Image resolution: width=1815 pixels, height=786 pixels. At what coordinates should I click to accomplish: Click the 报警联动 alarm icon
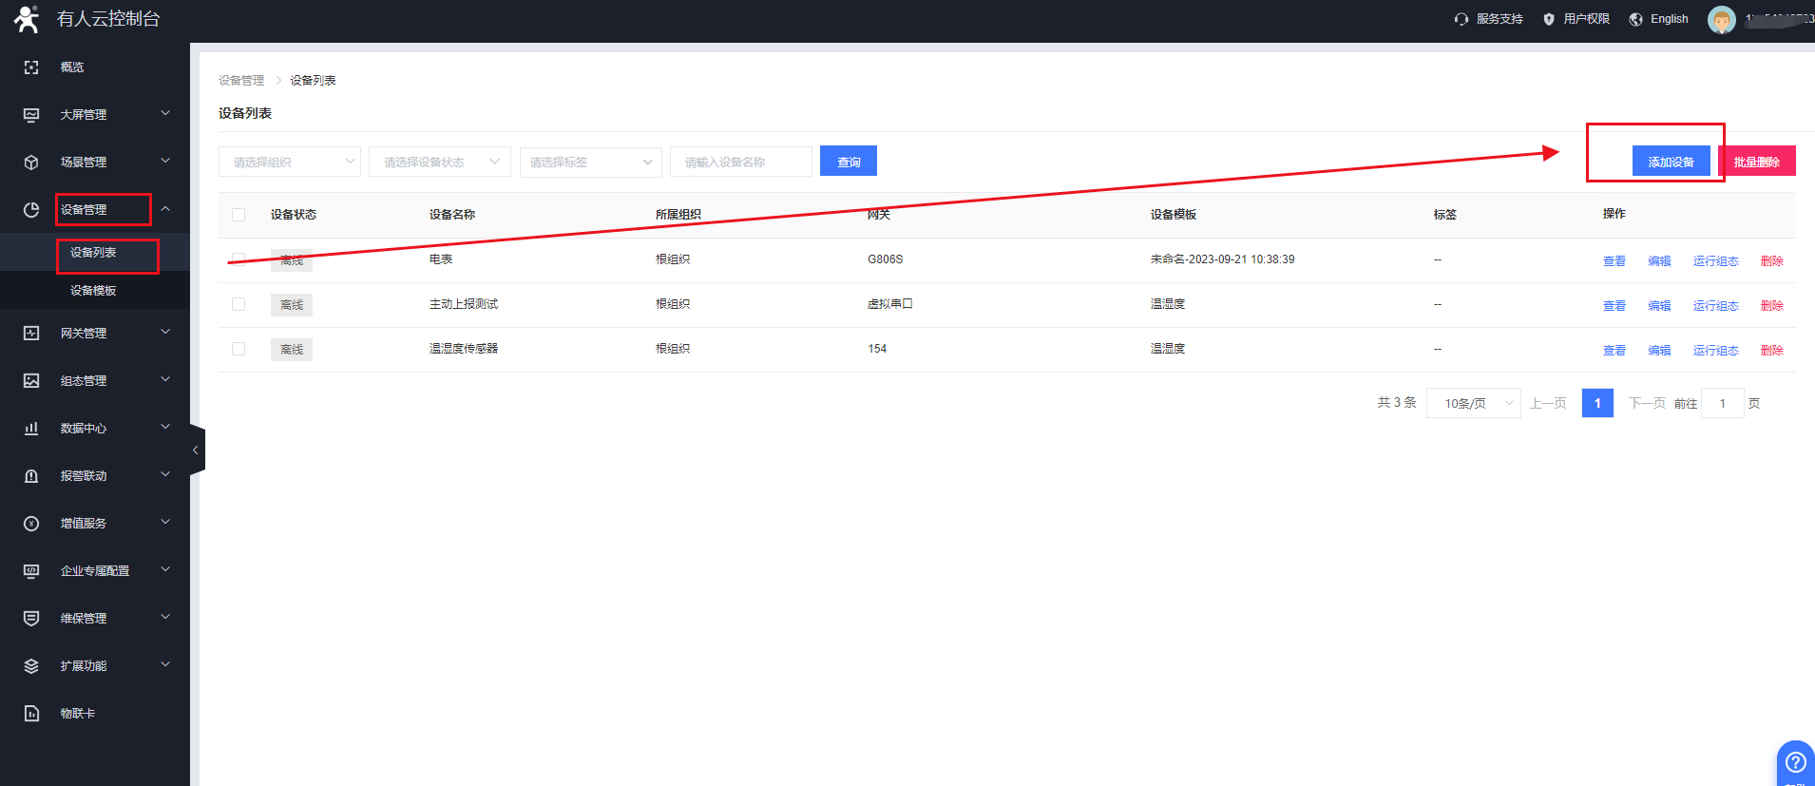coord(31,476)
